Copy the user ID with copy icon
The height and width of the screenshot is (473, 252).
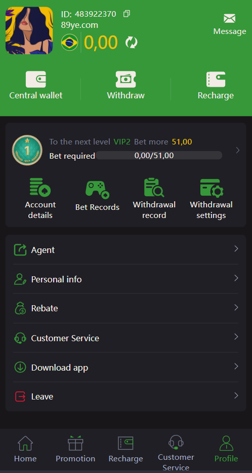click(x=127, y=14)
